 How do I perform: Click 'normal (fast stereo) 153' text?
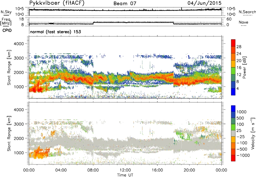click(55, 32)
